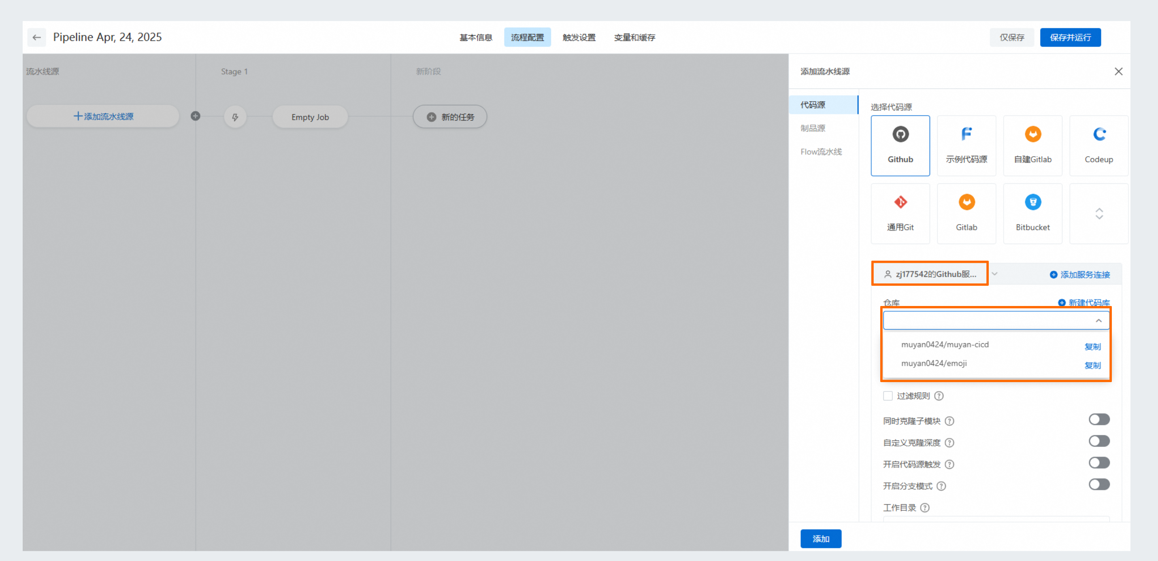This screenshot has height=561, width=1158.
Task: Select repository muyan0424/emoji
Action: coord(934,363)
